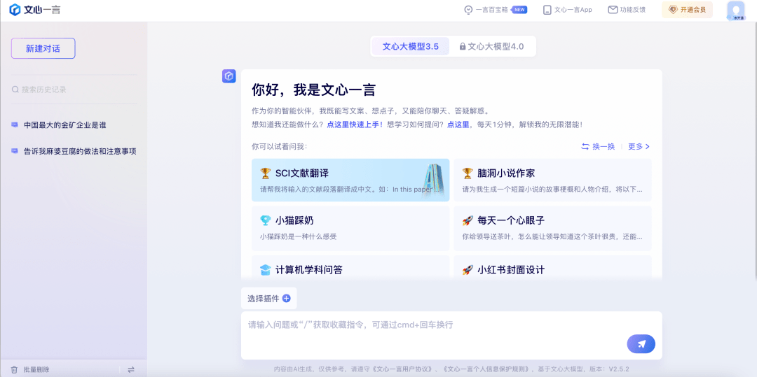Image resolution: width=757 pixels, height=377 pixels.
Task: Open the 《文心一言个人信息保护规则》 link
Action: coord(486,369)
